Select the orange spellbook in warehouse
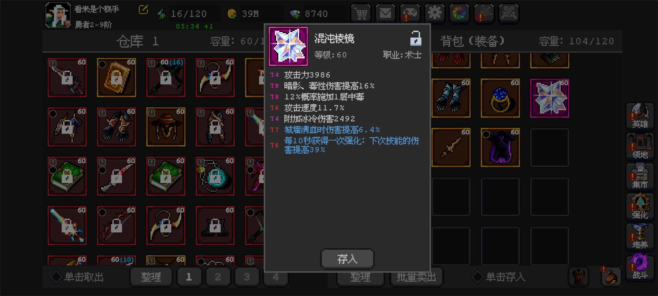The width and height of the screenshot is (658, 296). point(117,77)
